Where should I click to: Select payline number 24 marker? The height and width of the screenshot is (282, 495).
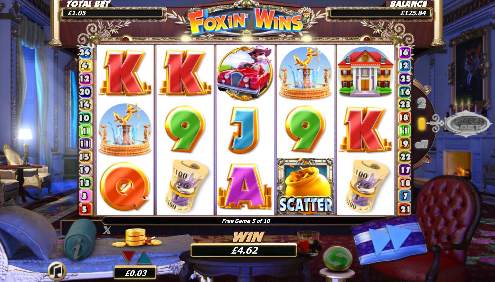point(85,52)
